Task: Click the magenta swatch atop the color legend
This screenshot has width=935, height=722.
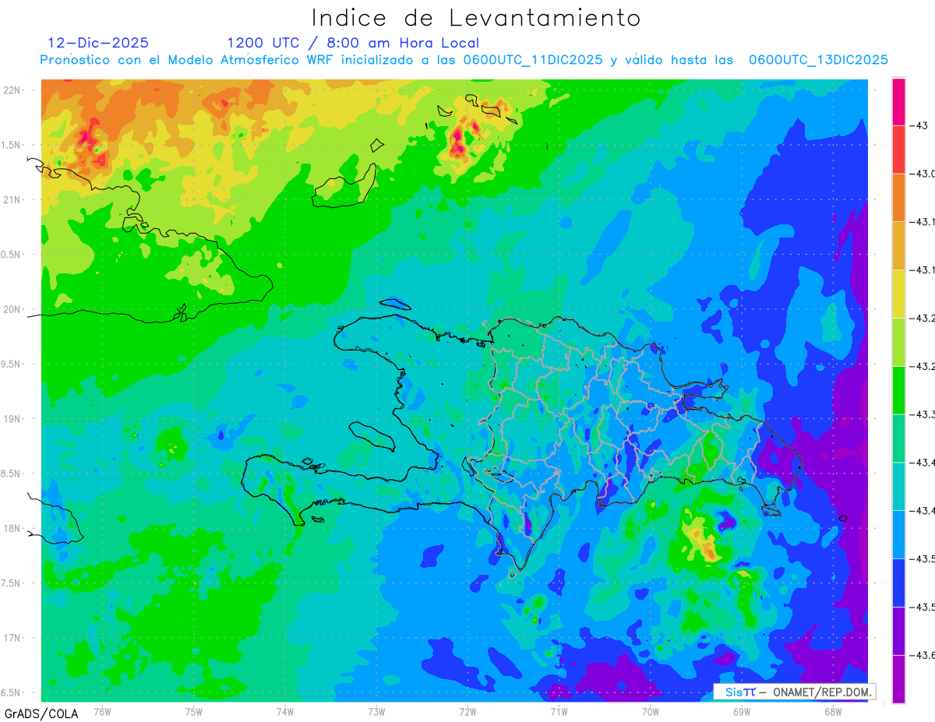Action: coord(898,101)
